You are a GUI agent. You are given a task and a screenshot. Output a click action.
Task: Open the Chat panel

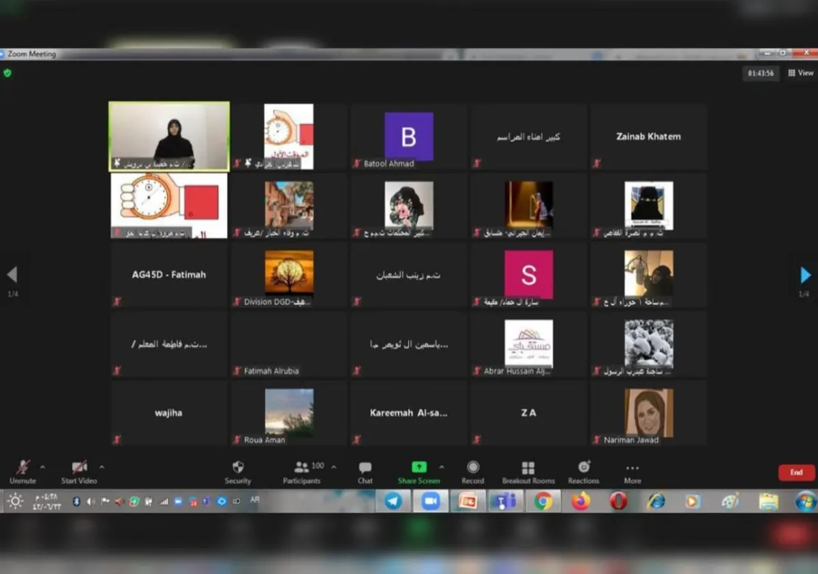point(365,472)
